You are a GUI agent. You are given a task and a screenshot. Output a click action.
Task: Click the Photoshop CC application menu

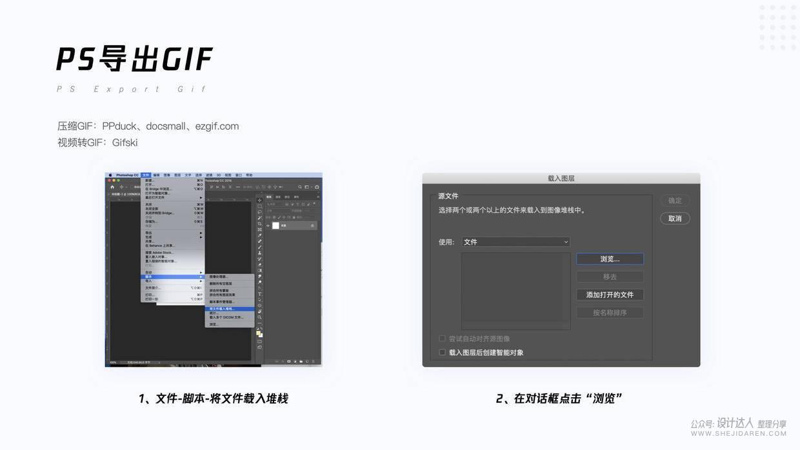[127, 175]
